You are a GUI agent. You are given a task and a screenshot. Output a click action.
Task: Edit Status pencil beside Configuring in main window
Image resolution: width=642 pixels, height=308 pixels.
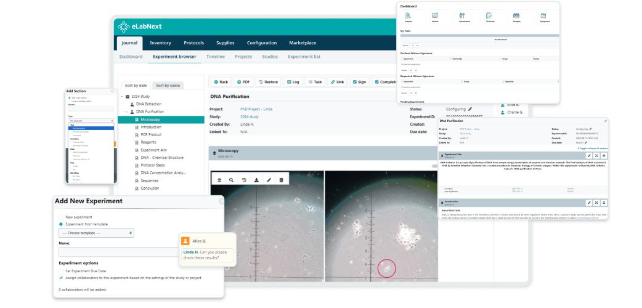[x=470, y=110]
